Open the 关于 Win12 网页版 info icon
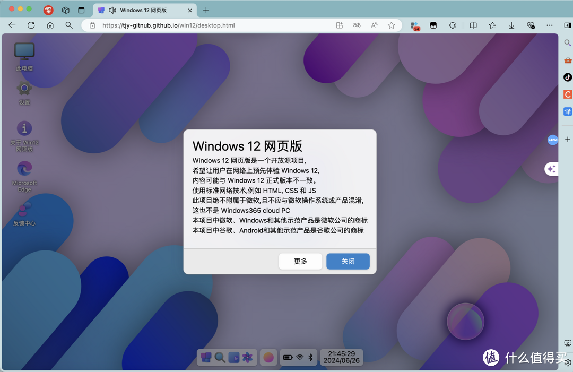Screen dimensions: 573x372 tap(24, 135)
